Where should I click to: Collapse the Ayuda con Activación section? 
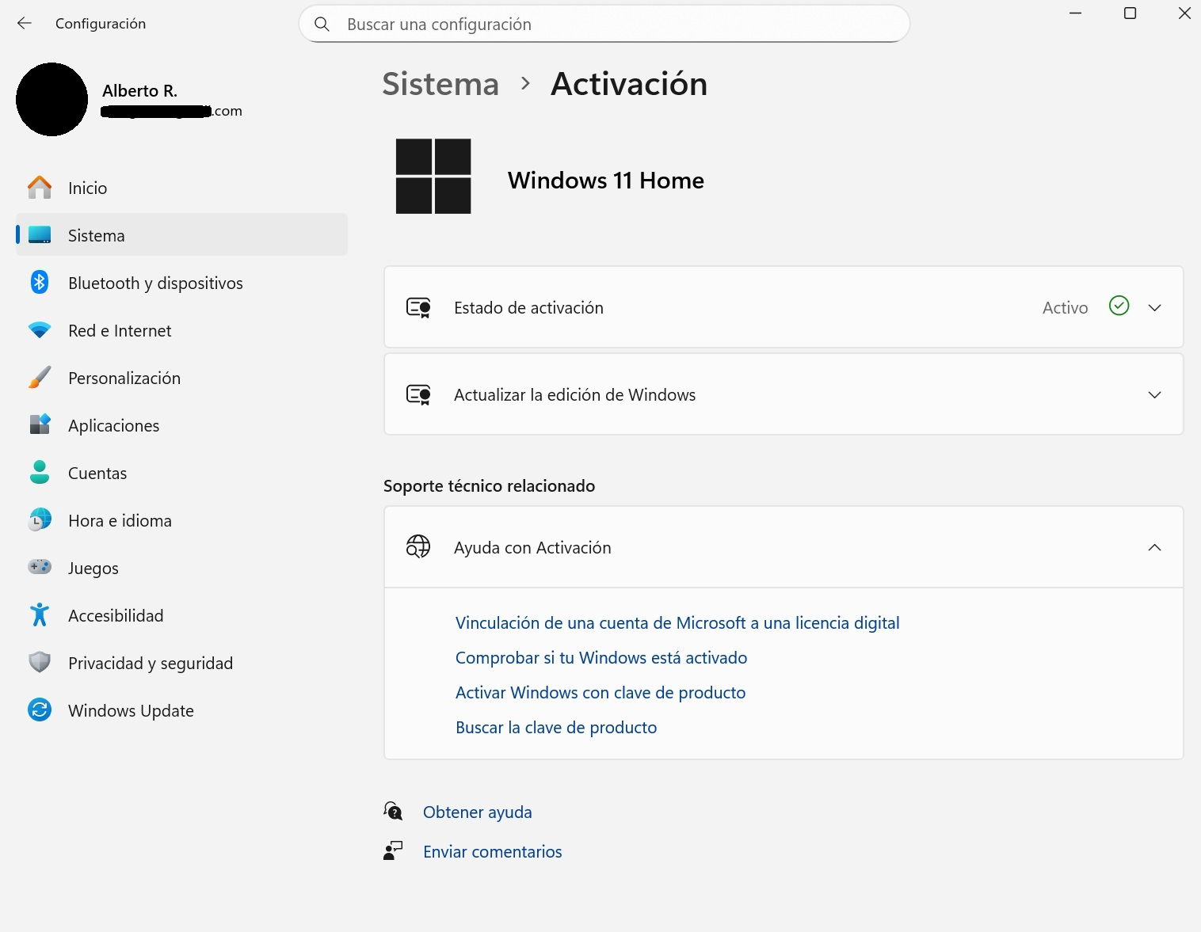tap(1154, 547)
